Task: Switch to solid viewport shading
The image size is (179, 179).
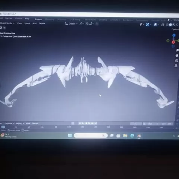Action: click(170, 25)
